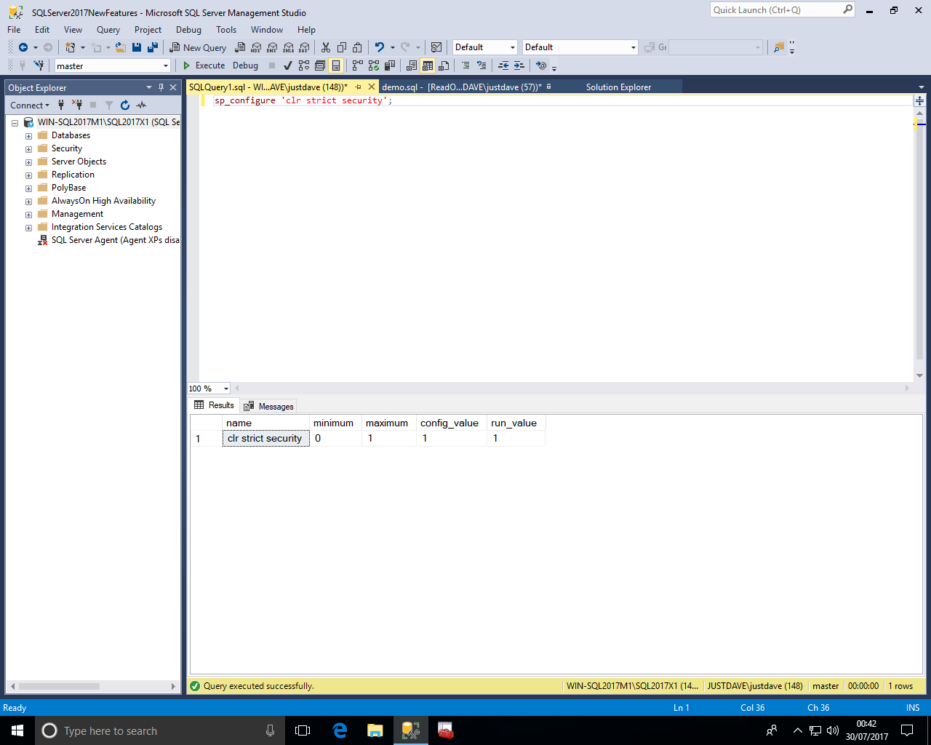Click the Execute button
This screenshot has width=931, height=745.
[x=204, y=65]
